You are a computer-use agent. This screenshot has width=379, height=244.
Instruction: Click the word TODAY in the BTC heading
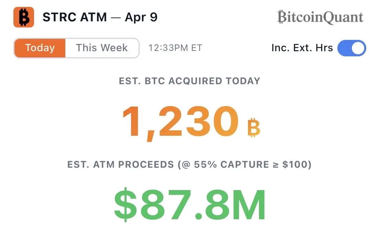(x=243, y=81)
